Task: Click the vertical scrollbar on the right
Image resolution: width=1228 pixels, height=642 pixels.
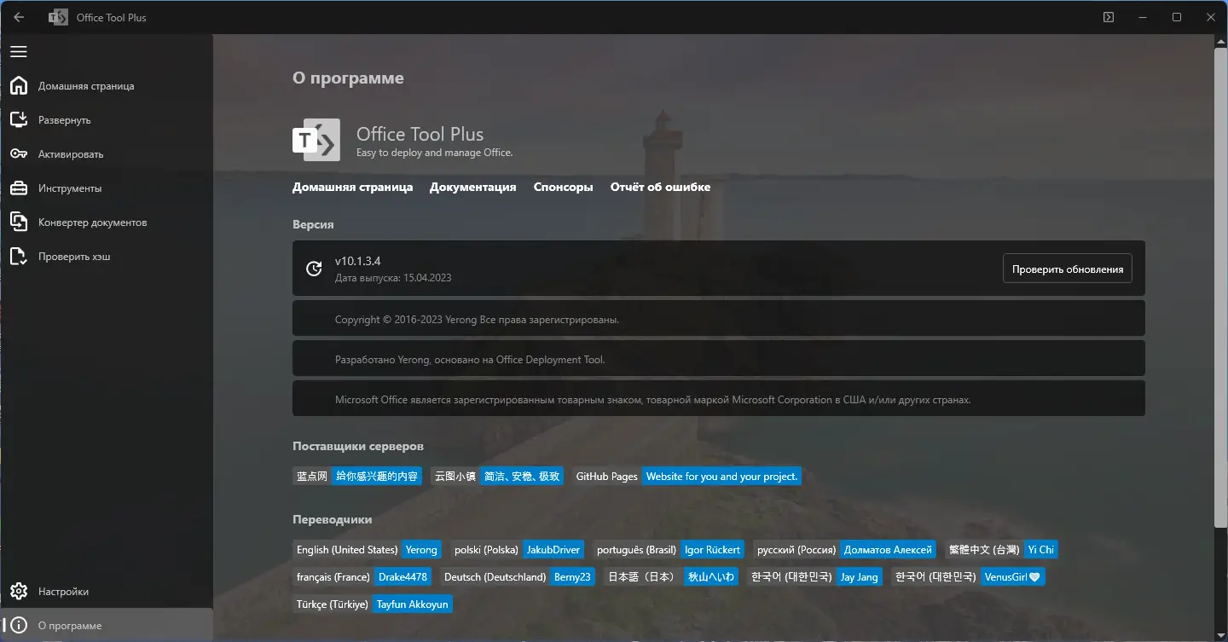Action: (x=1220, y=286)
